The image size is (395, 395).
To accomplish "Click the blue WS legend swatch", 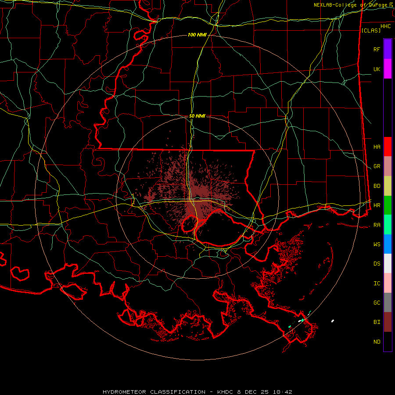I will tap(388, 244).
